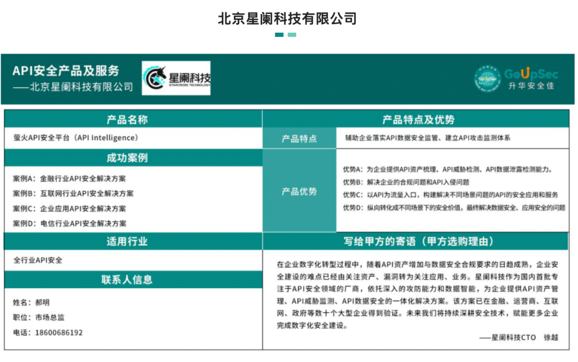
Task: Select the 优势C advantage line
Action: [451, 195]
